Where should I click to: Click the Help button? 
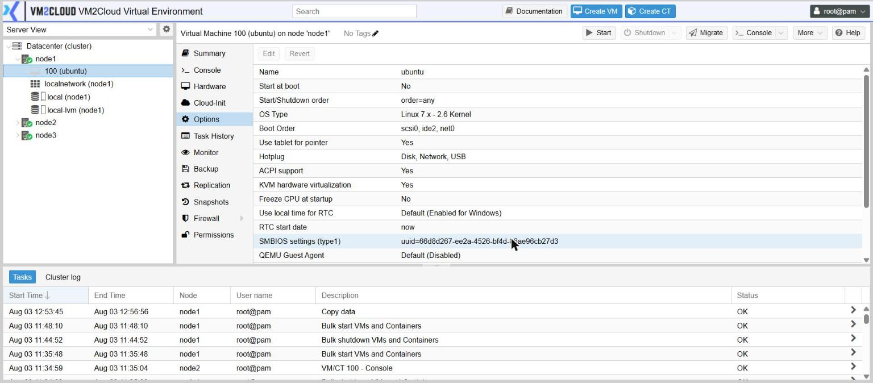pos(847,33)
